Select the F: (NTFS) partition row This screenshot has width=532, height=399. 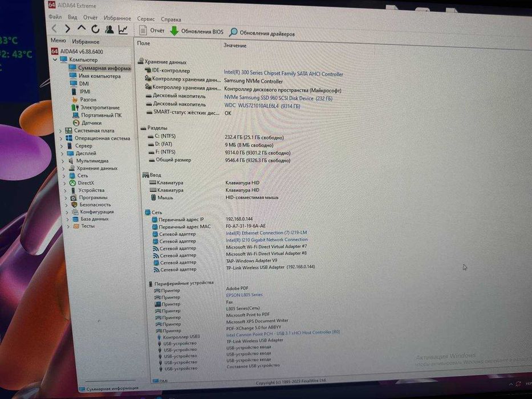220,152
